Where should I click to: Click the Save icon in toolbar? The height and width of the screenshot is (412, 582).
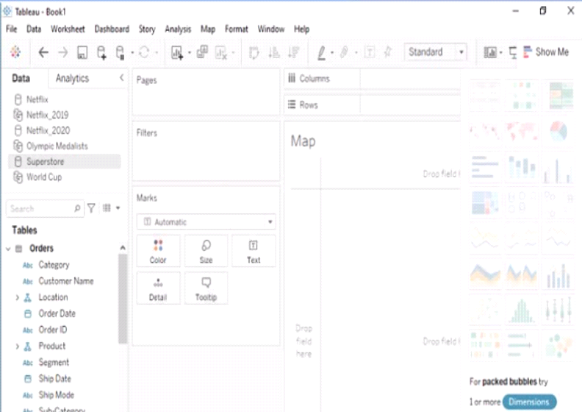click(82, 52)
